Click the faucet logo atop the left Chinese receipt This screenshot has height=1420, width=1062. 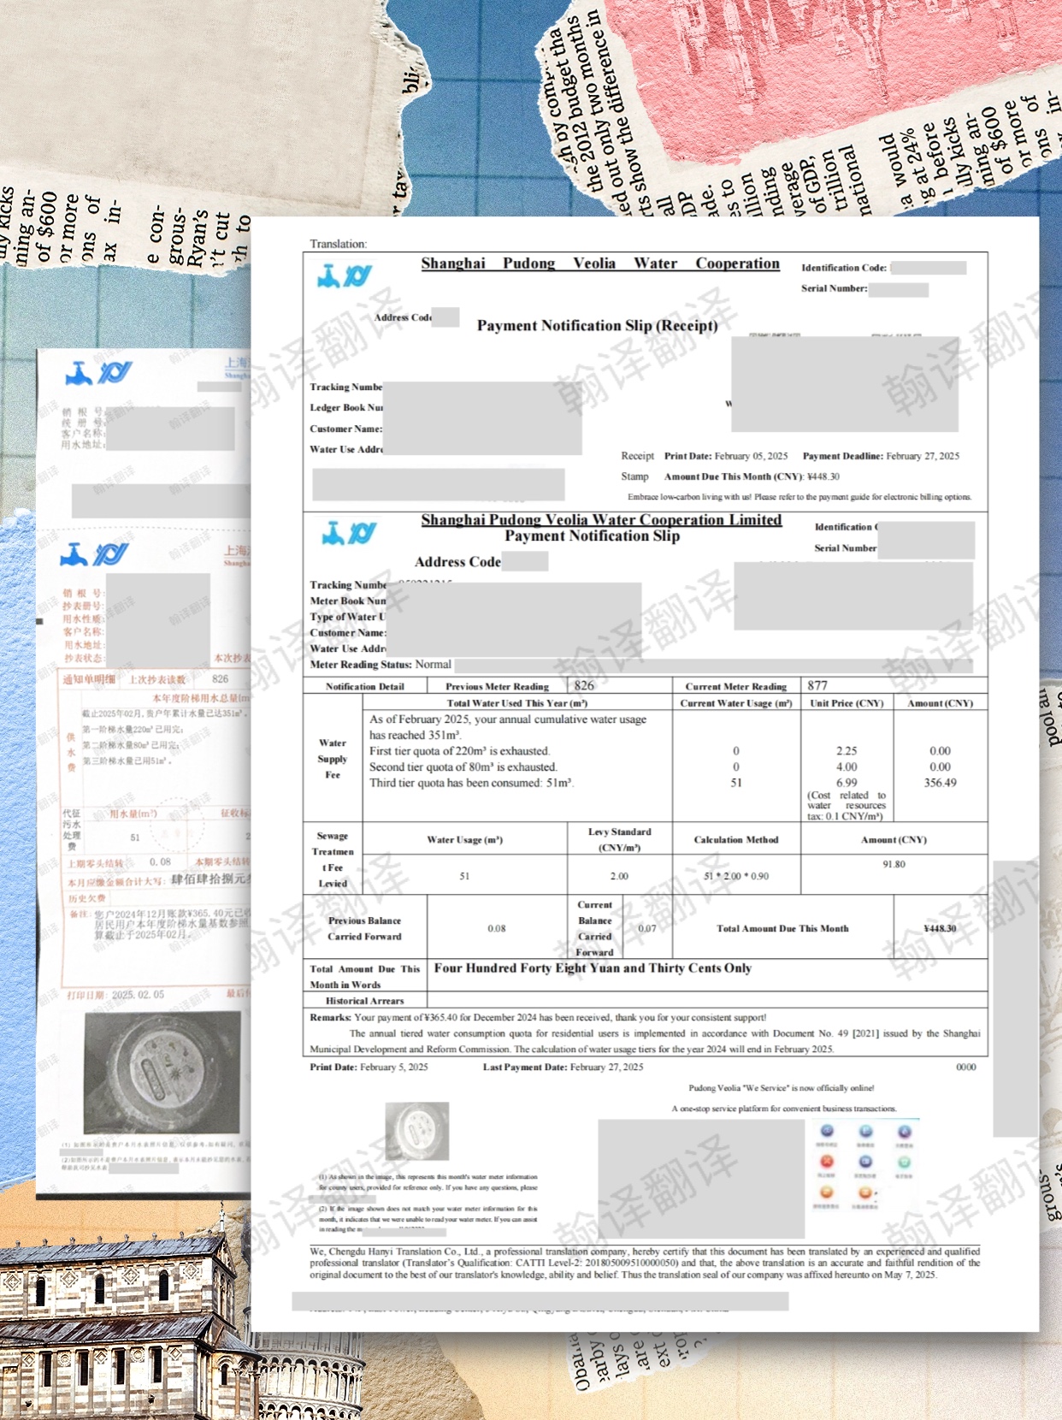(x=98, y=373)
